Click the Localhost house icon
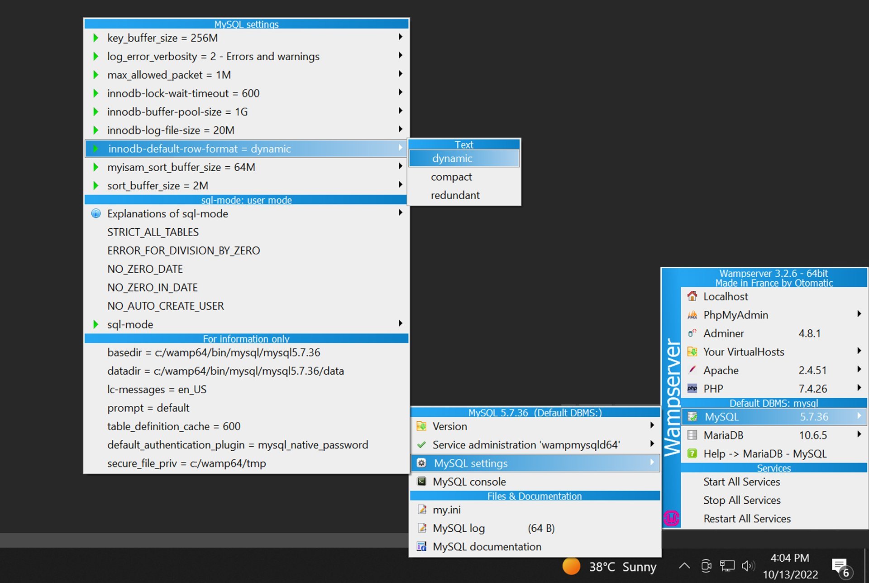 click(x=692, y=296)
